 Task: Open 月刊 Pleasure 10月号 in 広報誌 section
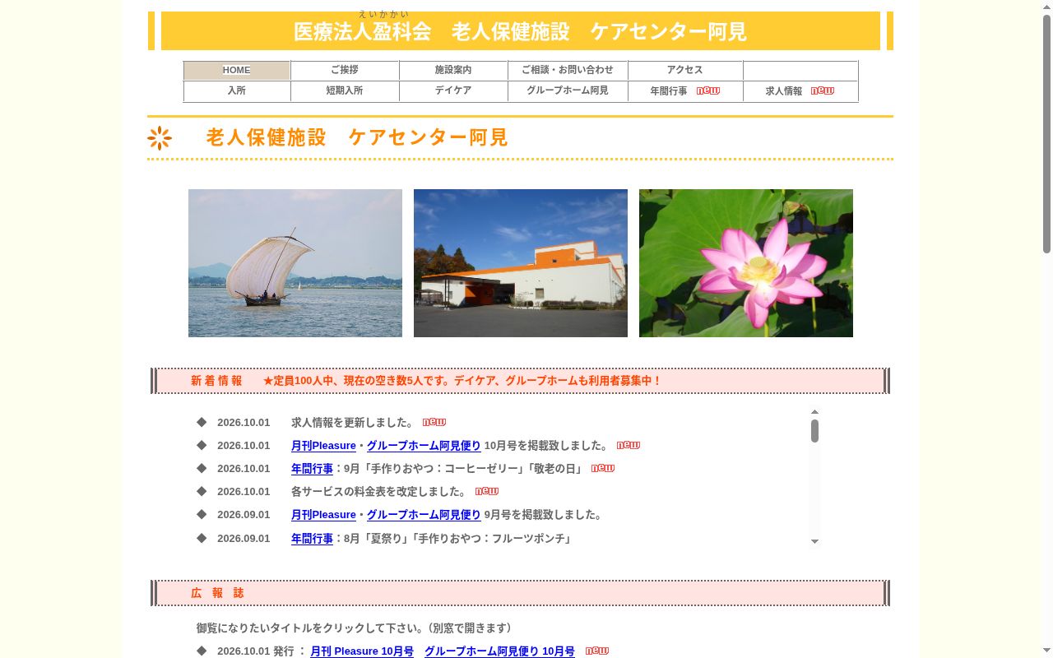[x=362, y=651]
